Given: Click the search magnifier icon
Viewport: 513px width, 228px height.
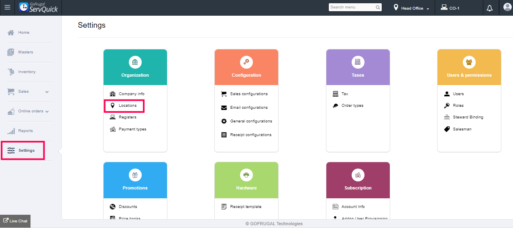Looking at the screenshot, I should coord(378,7).
